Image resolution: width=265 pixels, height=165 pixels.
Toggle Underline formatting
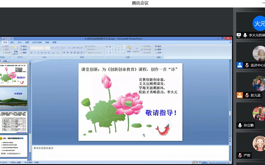[38, 52]
